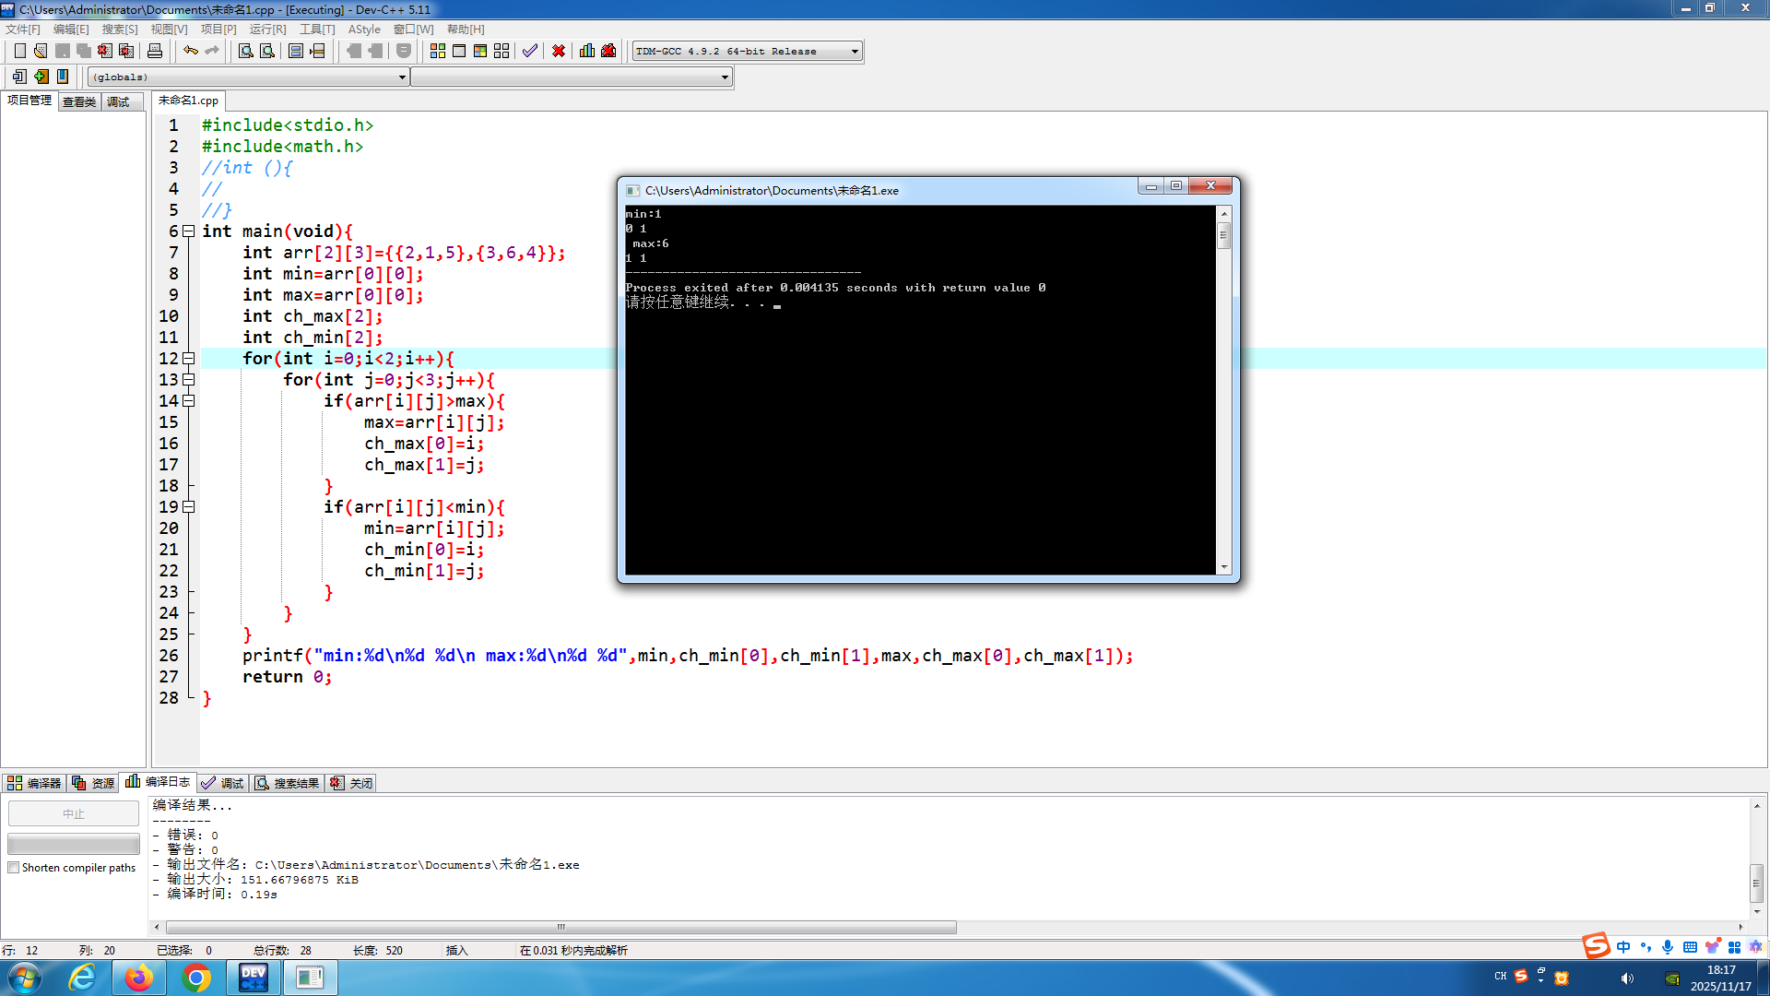Image resolution: width=1770 pixels, height=996 pixels.
Task: Click the red X stop execution icon
Action: point(559,51)
